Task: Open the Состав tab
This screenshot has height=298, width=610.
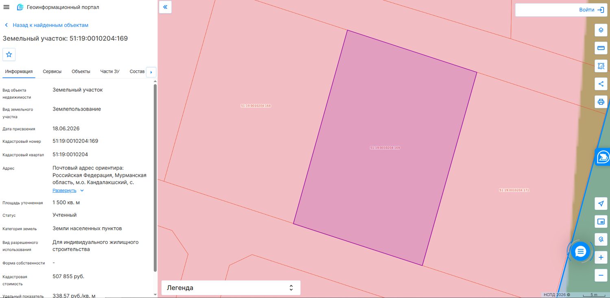Action: pos(137,72)
